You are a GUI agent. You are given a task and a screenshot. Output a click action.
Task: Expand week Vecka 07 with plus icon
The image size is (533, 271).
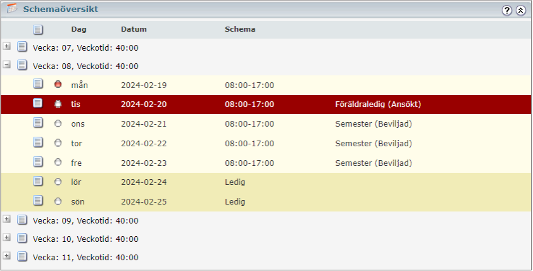[7, 46]
